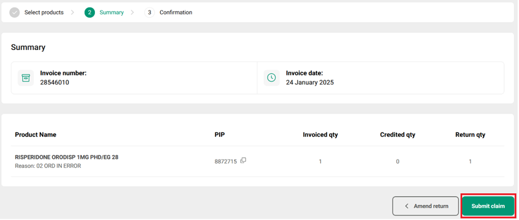Click the step 2 circle icon
Image resolution: width=519 pixels, height=220 pixels.
(x=89, y=12)
